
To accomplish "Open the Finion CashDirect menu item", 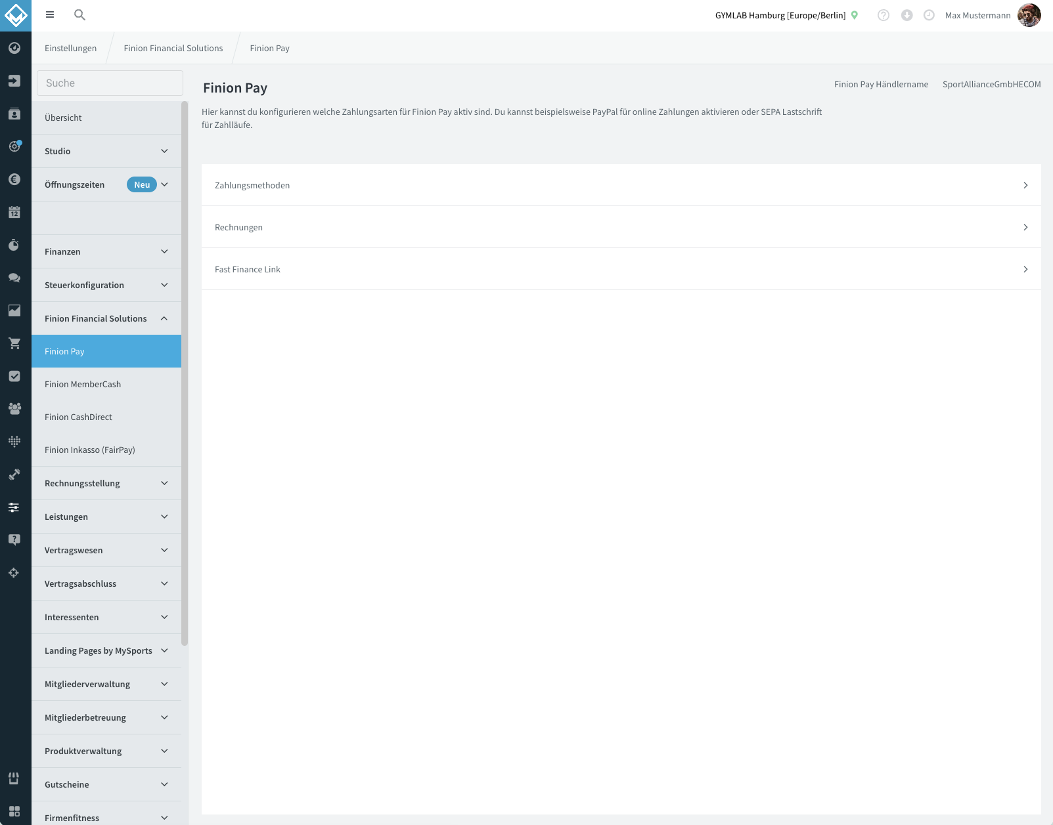I will click(106, 417).
